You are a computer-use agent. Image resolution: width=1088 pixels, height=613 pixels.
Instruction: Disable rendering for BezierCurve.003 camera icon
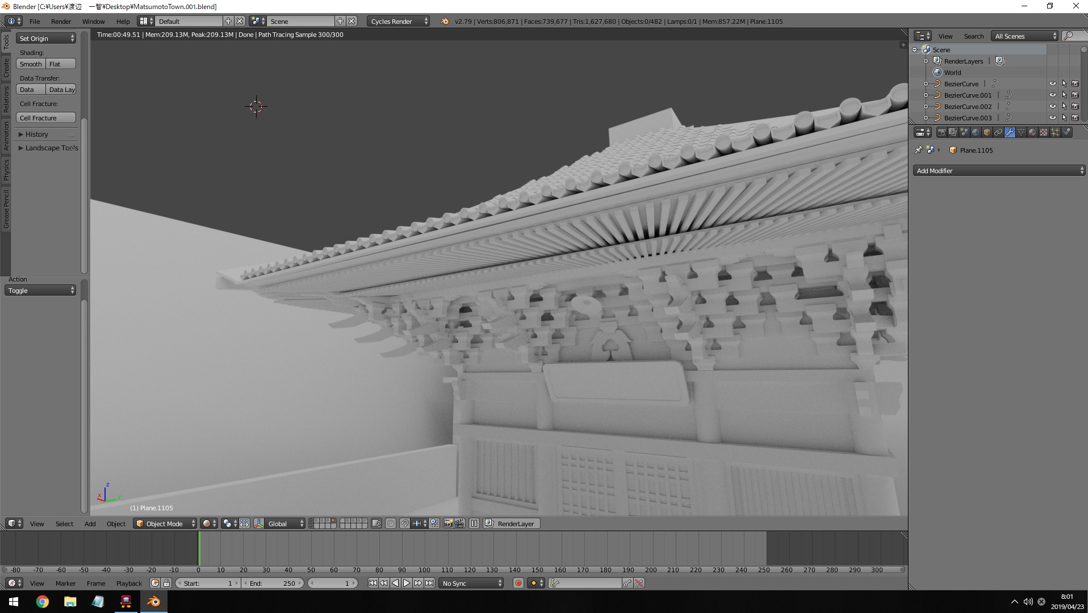coord(1075,118)
